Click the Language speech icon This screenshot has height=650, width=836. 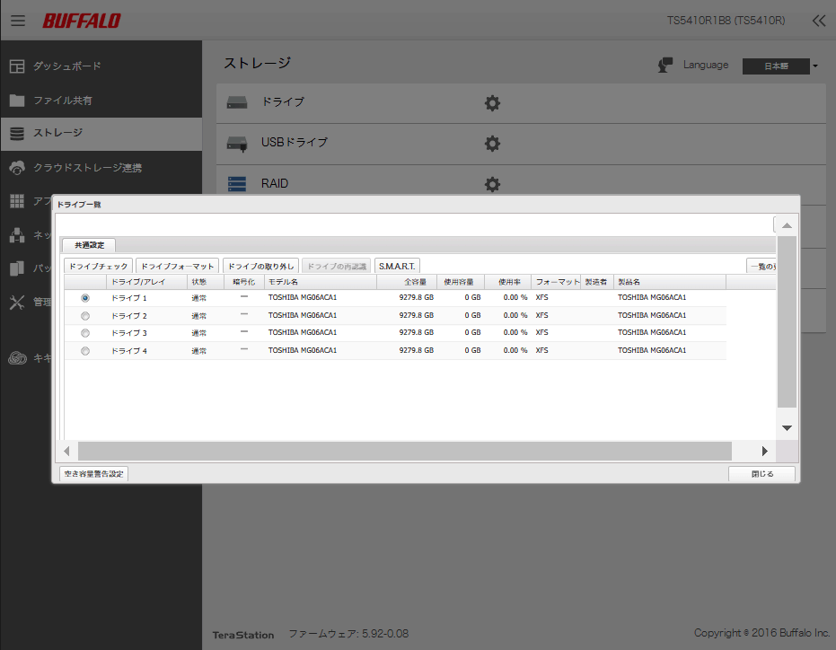(x=664, y=65)
